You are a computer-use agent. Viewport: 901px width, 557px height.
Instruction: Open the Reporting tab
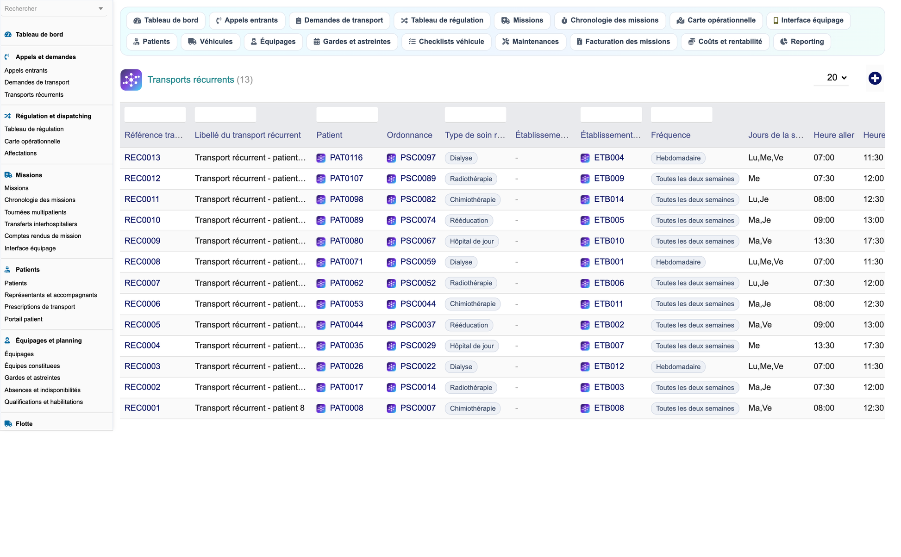pyautogui.click(x=802, y=42)
